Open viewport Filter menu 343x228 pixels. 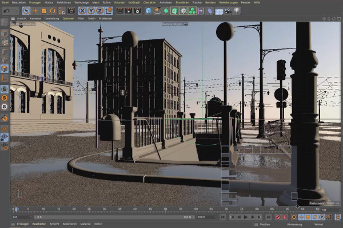click(x=81, y=19)
